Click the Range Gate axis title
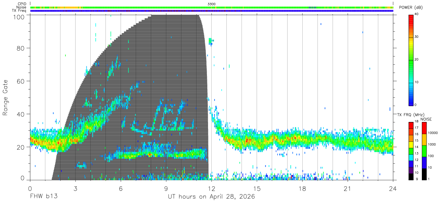This screenshot has width=442, height=204. tap(5, 98)
